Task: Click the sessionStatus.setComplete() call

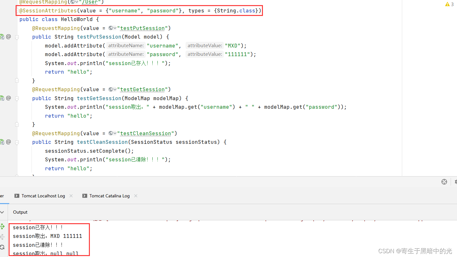Action: tap(88, 151)
